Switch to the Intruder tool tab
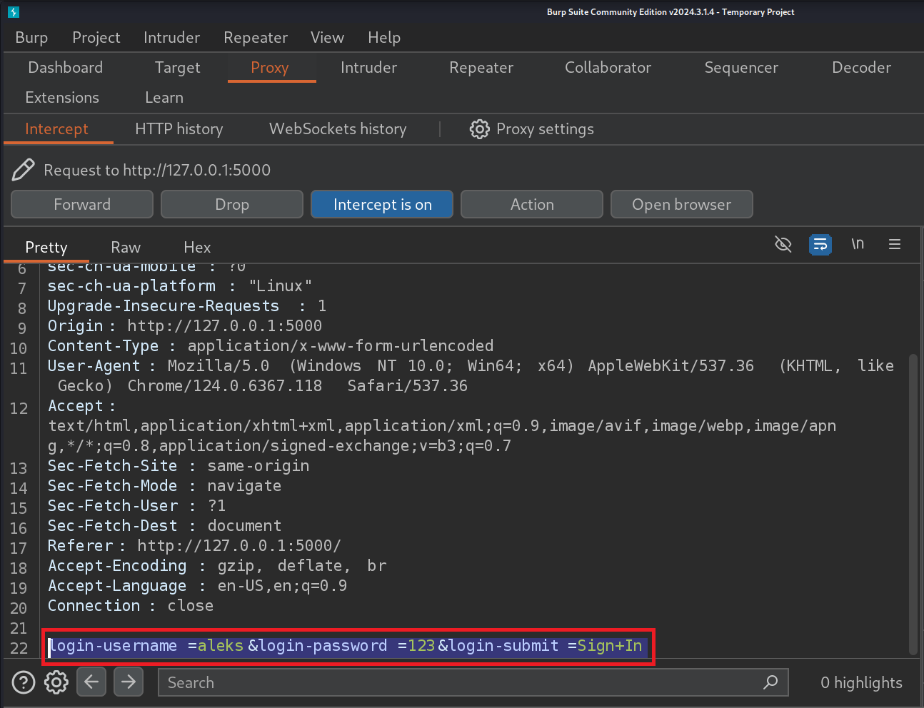The image size is (924, 708). (x=368, y=67)
